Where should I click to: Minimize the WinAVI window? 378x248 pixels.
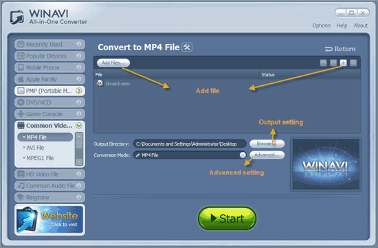[x=341, y=13]
